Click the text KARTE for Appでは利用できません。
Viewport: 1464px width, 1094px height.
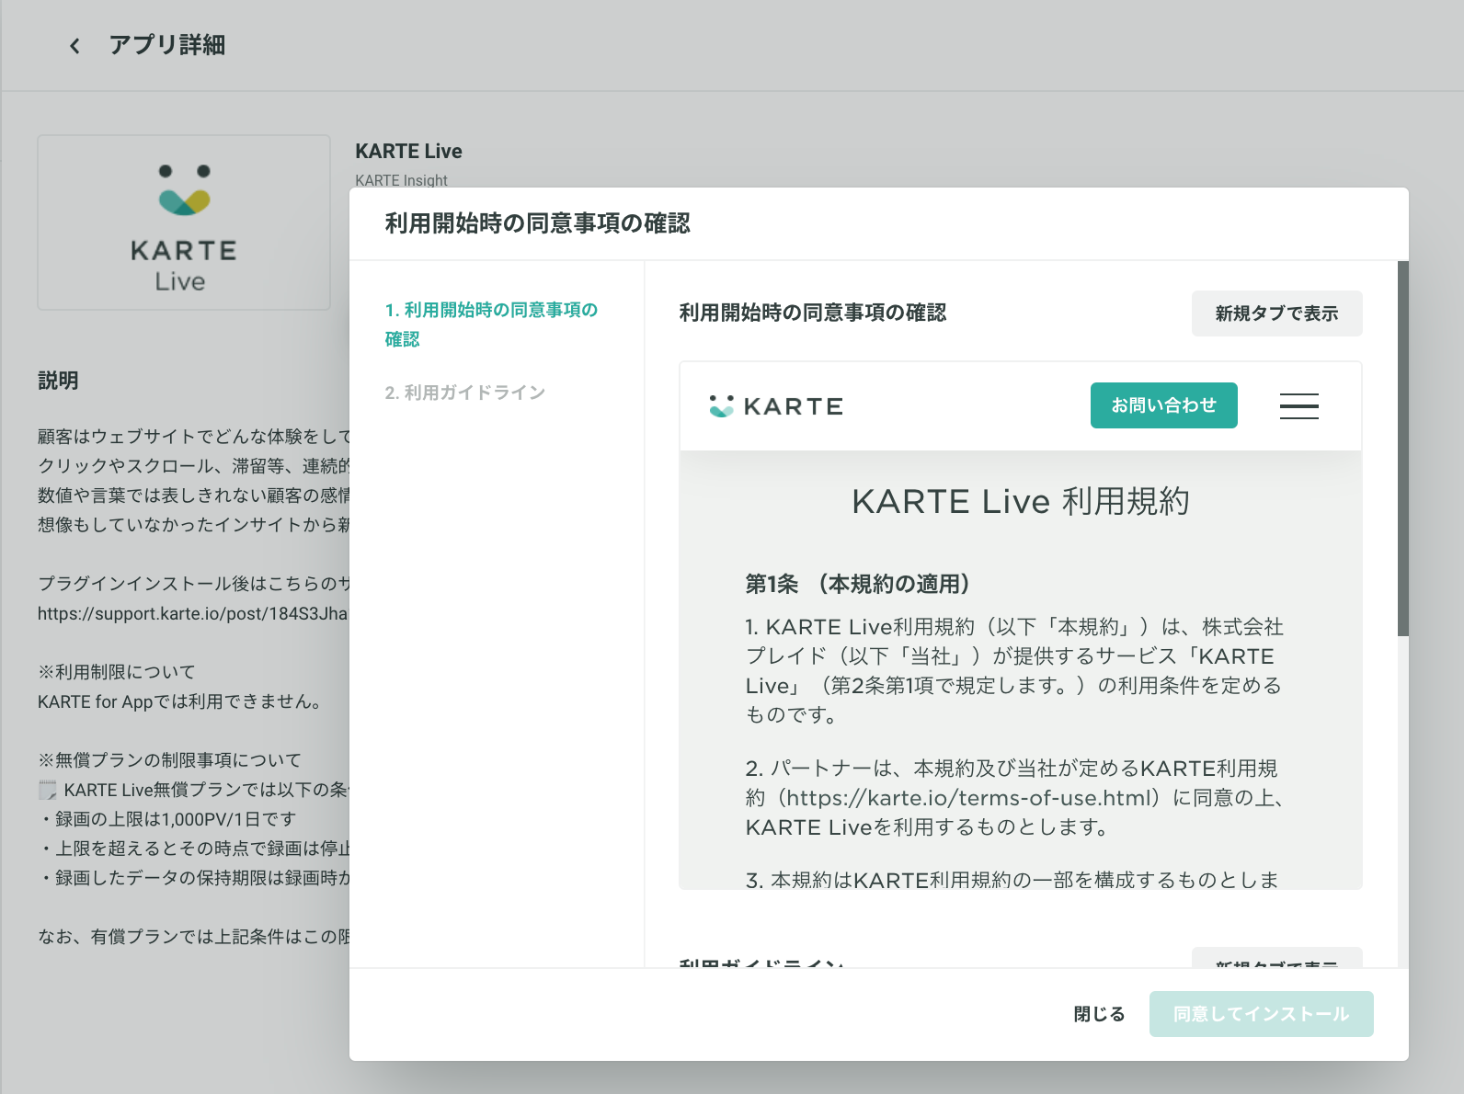point(179,701)
